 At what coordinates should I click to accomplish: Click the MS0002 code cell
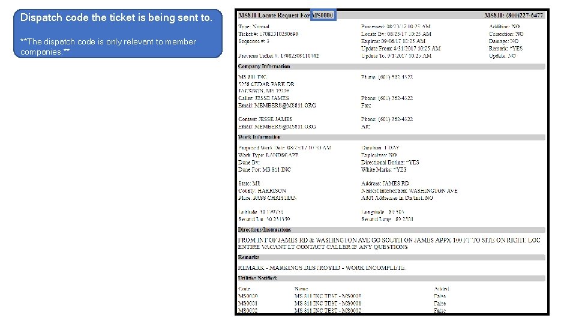(x=248, y=311)
